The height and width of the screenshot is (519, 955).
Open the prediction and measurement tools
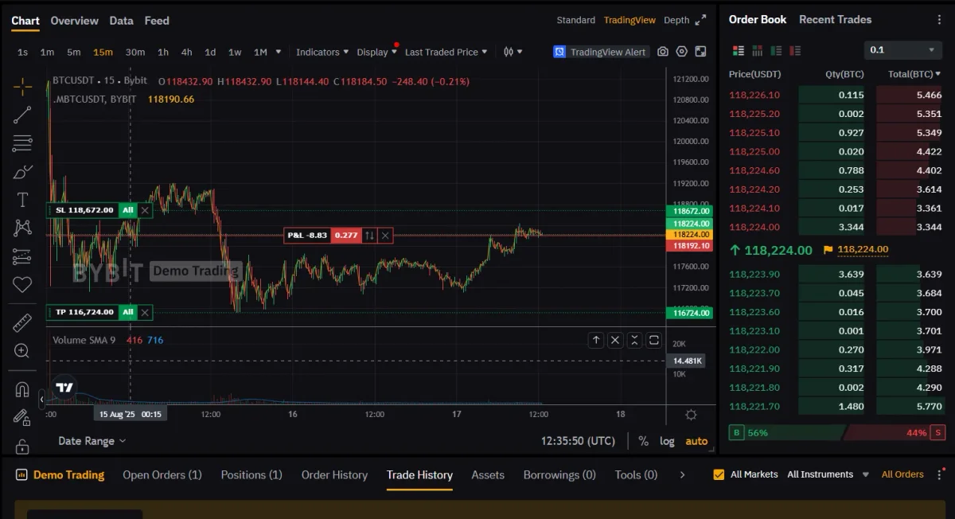tap(22, 256)
